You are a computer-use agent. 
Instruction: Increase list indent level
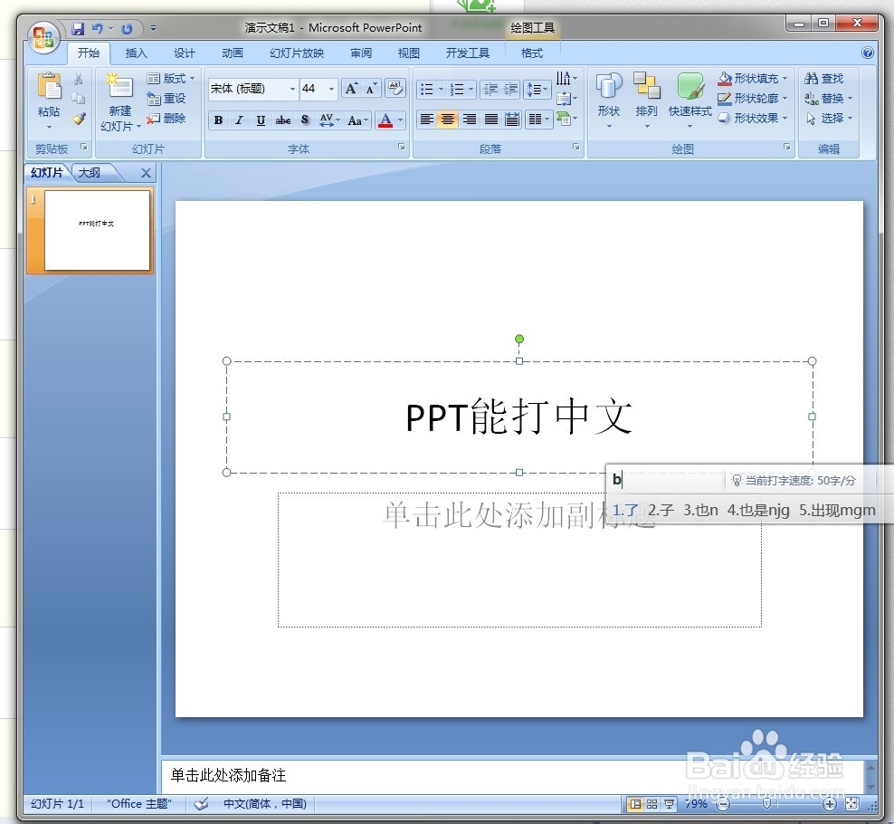coord(510,89)
